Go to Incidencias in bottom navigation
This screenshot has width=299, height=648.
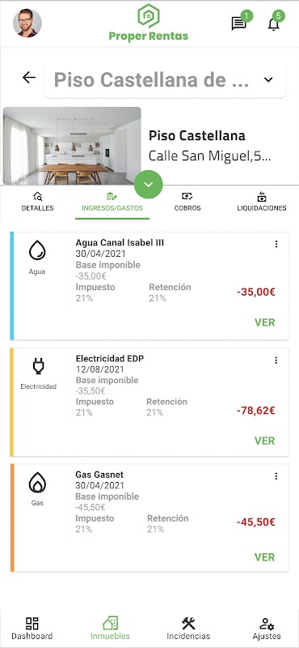click(x=188, y=629)
